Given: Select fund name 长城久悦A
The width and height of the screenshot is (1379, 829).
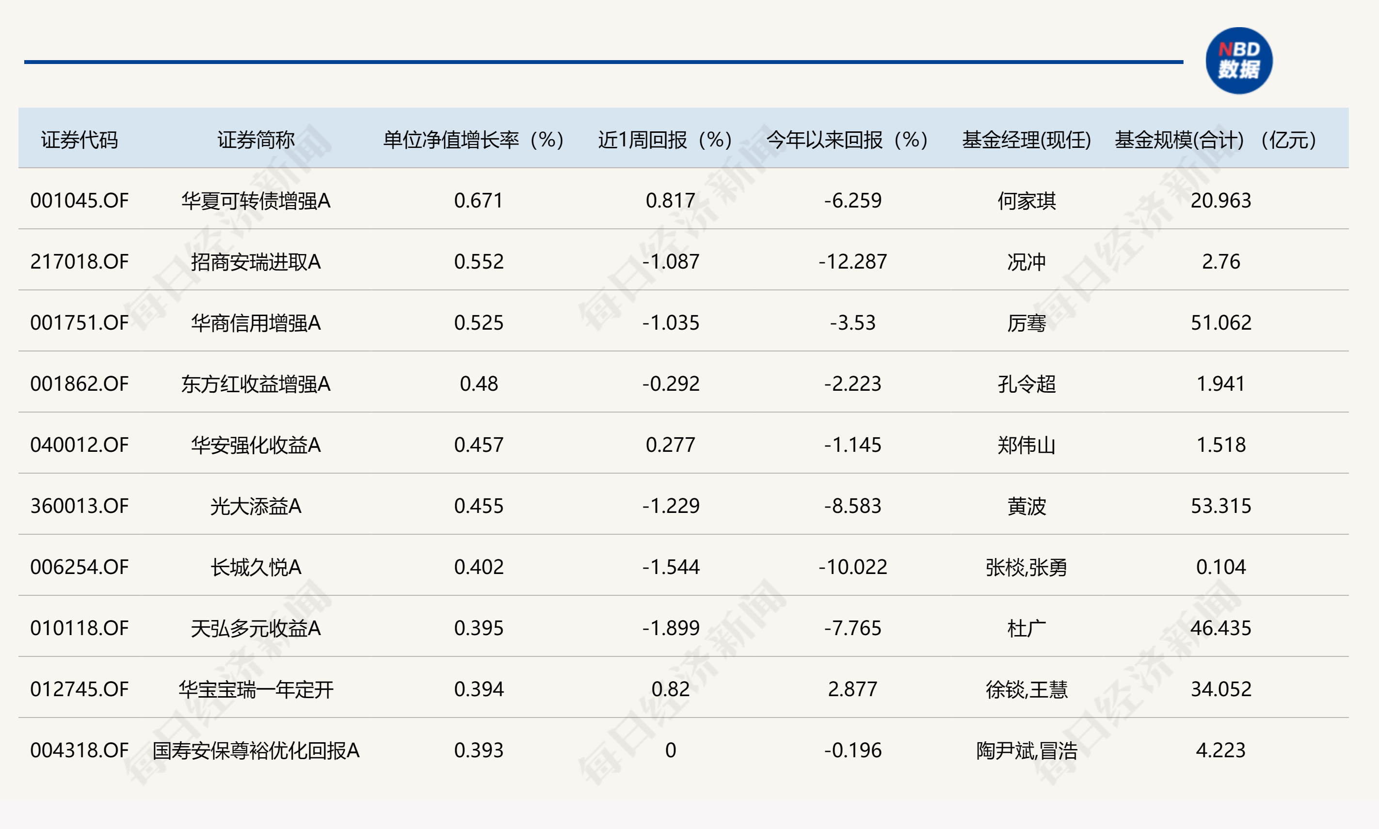Looking at the screenshot, I should click(x=256, y=567).
